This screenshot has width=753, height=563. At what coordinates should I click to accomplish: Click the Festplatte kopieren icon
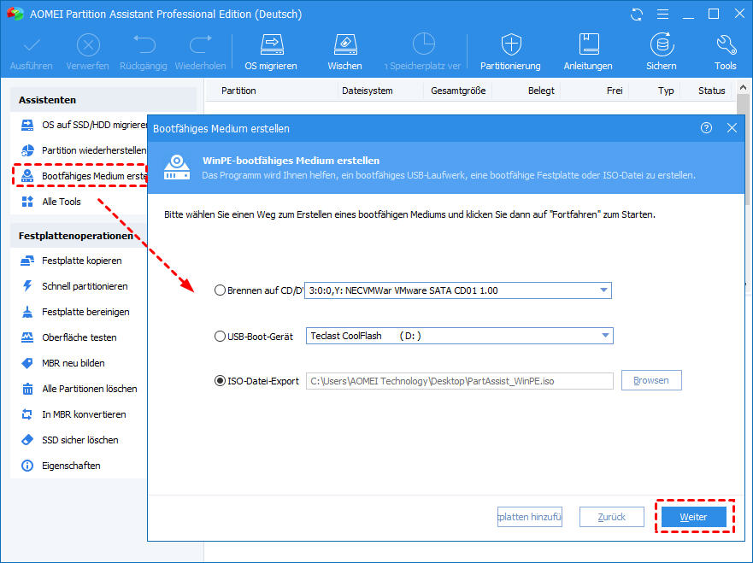(x=27, y=261)
